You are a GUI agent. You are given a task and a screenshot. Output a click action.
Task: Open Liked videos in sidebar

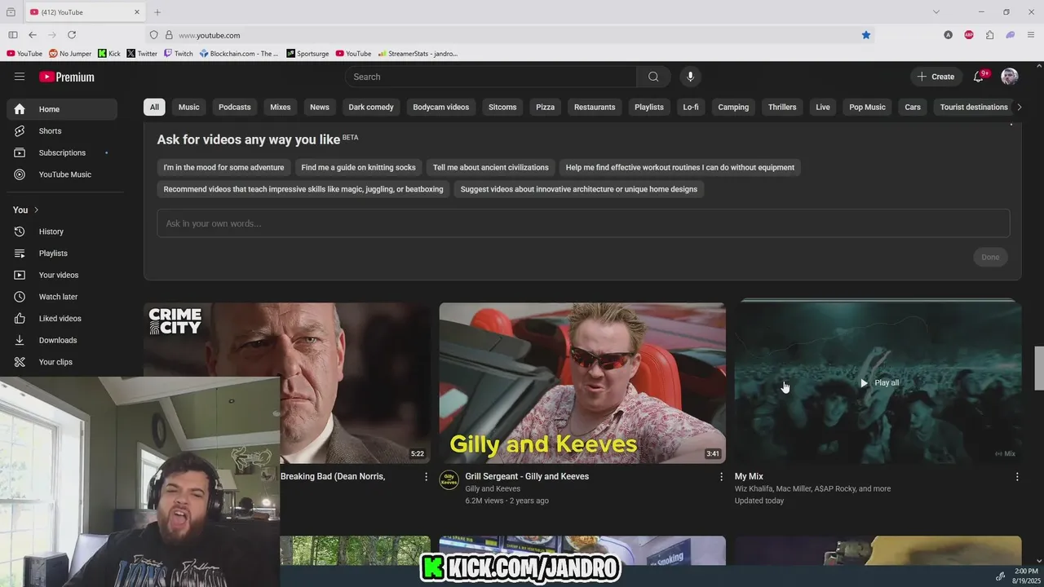click(62, 319)
